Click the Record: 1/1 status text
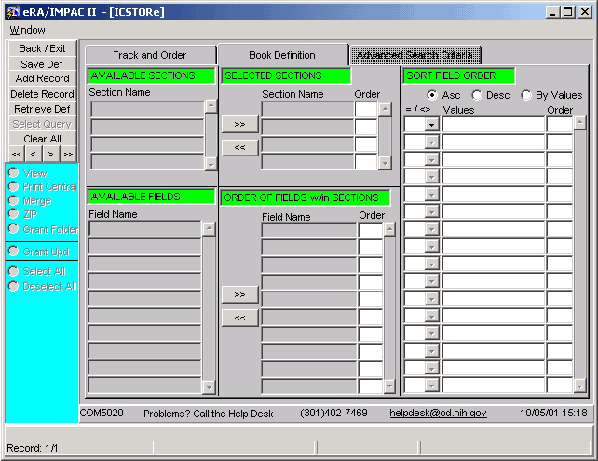This screenshot has width=598, height=461. point(33,448)
